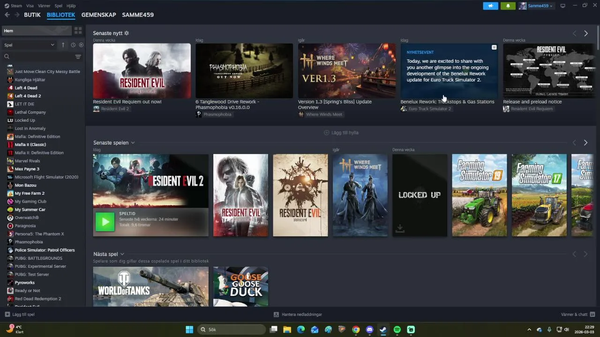Open Microsoft Edge from taskbar
600x337 pixels.
[x=301, y=330]
